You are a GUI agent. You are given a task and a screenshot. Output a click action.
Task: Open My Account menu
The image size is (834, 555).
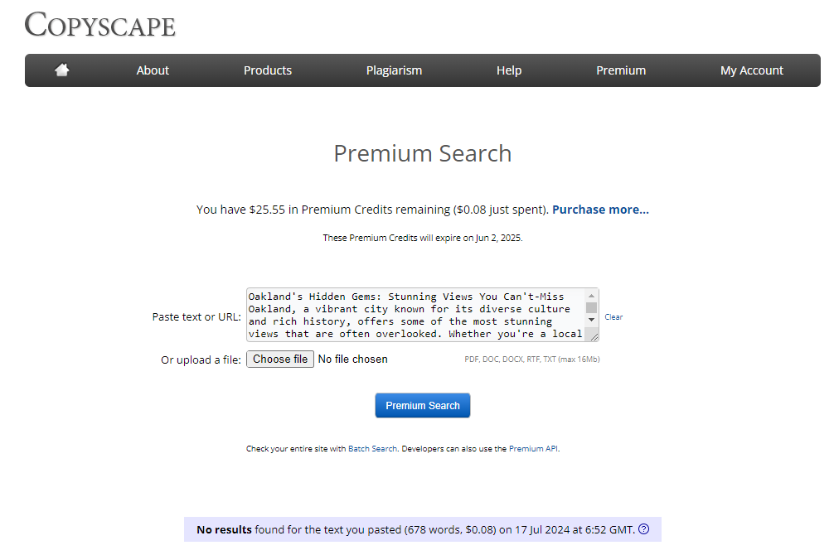point(752,70)
